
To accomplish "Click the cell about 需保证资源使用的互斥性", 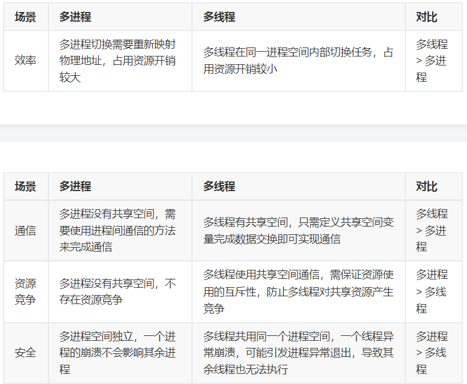I will (299, 291).
